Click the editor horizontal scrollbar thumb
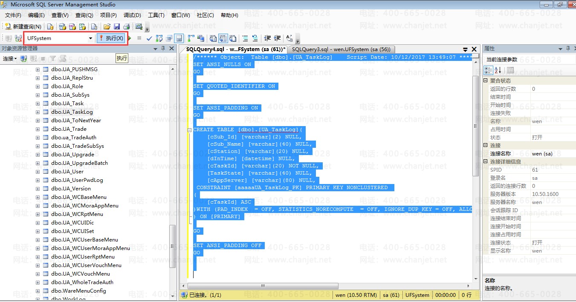 [x=263, y=286]
